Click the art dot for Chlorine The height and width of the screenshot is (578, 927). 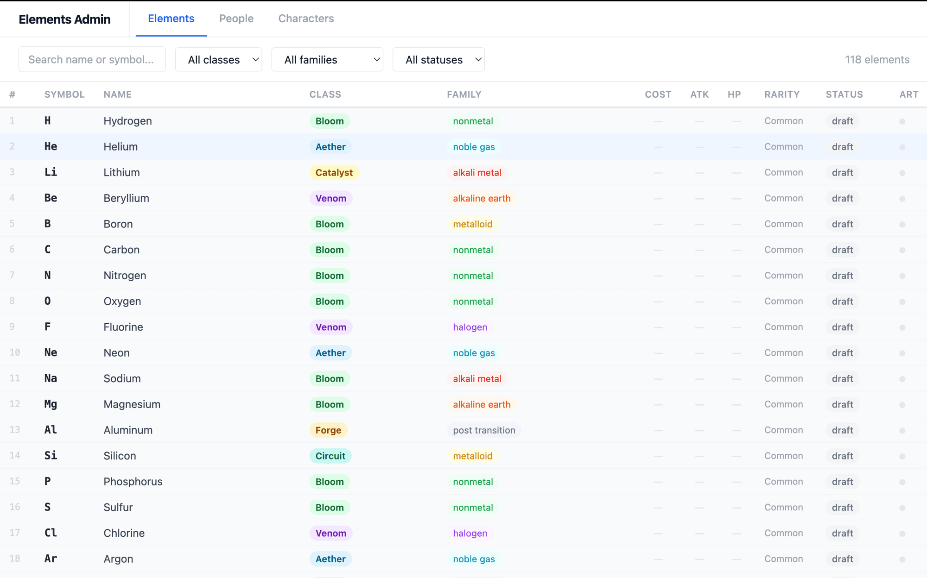(x=902, y=534)
